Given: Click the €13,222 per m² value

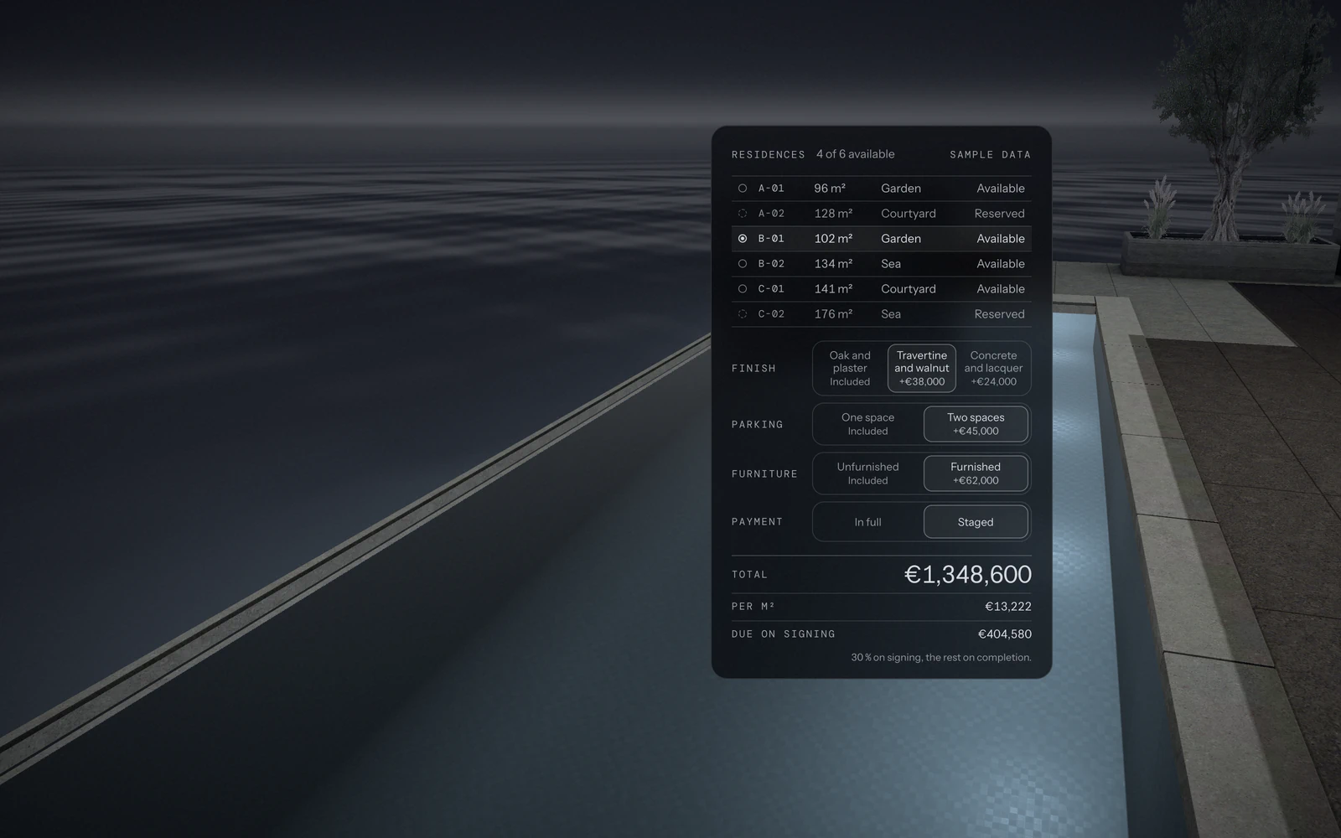Looking at the screenshot, I should pyautogui.click(x=1008, y=607).
